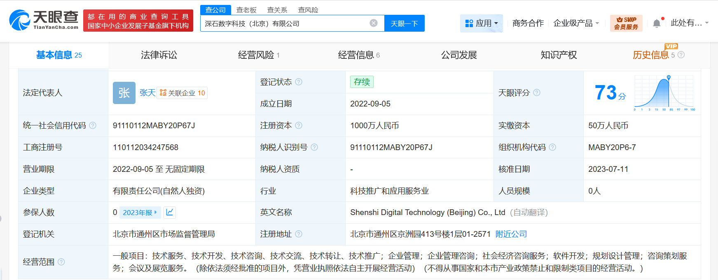This screenshot has width=718, height=280.
Task: Switch to the 查老板 search tab
Action: click(x=246, y=10)
